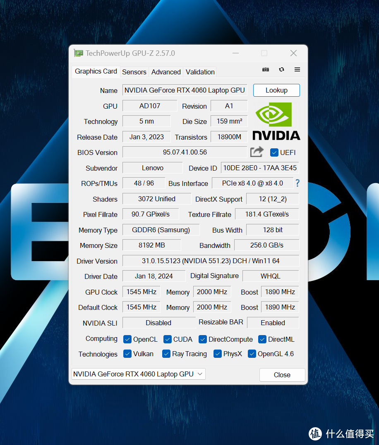379x445 pixels.
Task: Click the NVIDIA SLI value Disabled
Action: click(158, 323)
